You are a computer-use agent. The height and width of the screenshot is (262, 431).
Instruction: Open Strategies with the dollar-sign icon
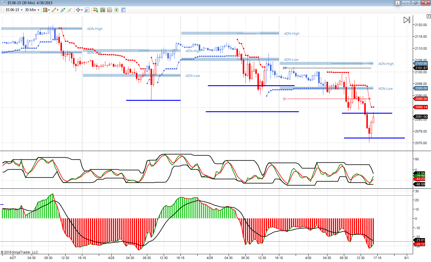pos(116,10)
